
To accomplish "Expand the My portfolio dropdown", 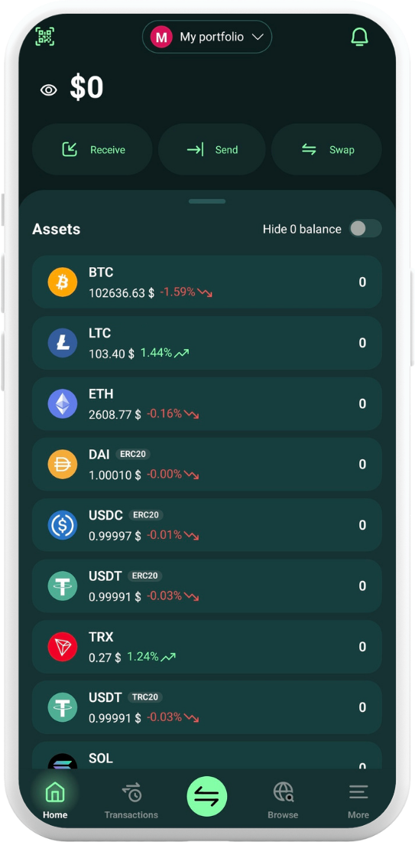I will coord(207,37).
